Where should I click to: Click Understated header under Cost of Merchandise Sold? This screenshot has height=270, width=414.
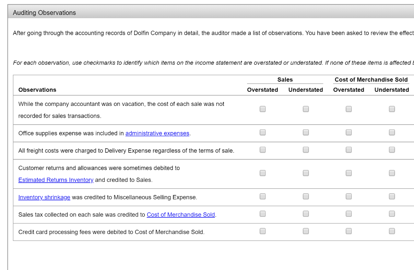391,90
